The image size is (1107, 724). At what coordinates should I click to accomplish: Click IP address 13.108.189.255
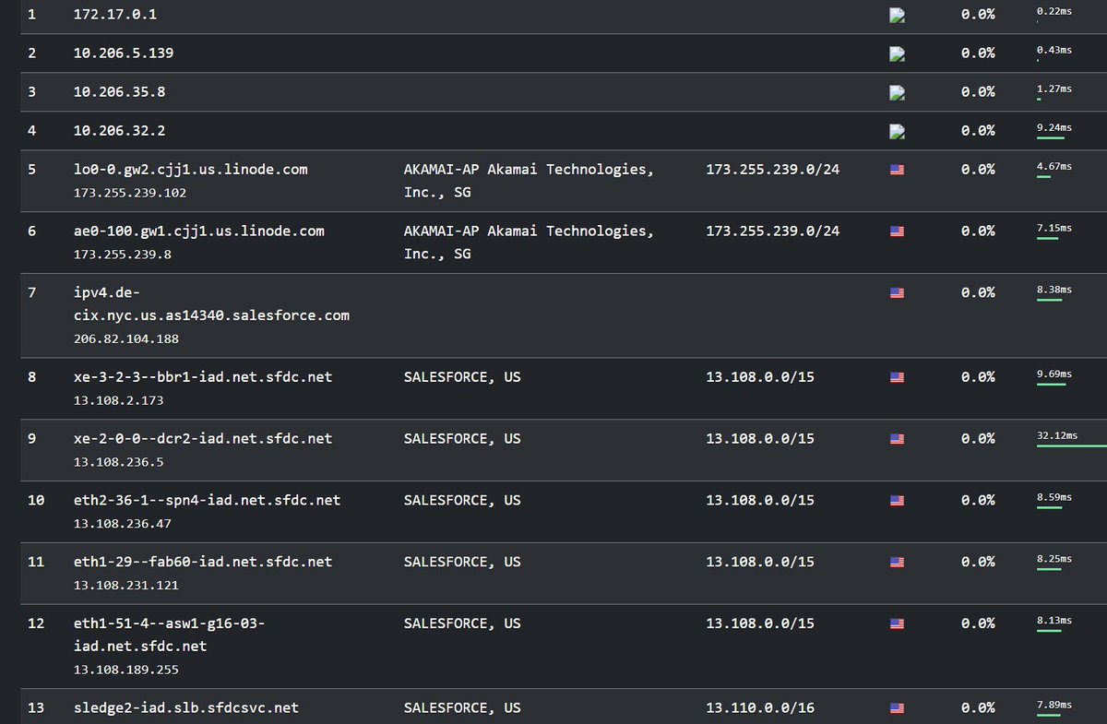125,670
